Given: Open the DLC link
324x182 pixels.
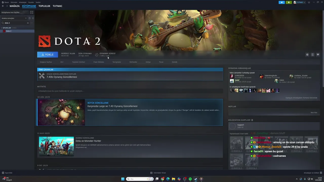Looking at the screenshot, I should pyautogui.click(x=62, y=62).
